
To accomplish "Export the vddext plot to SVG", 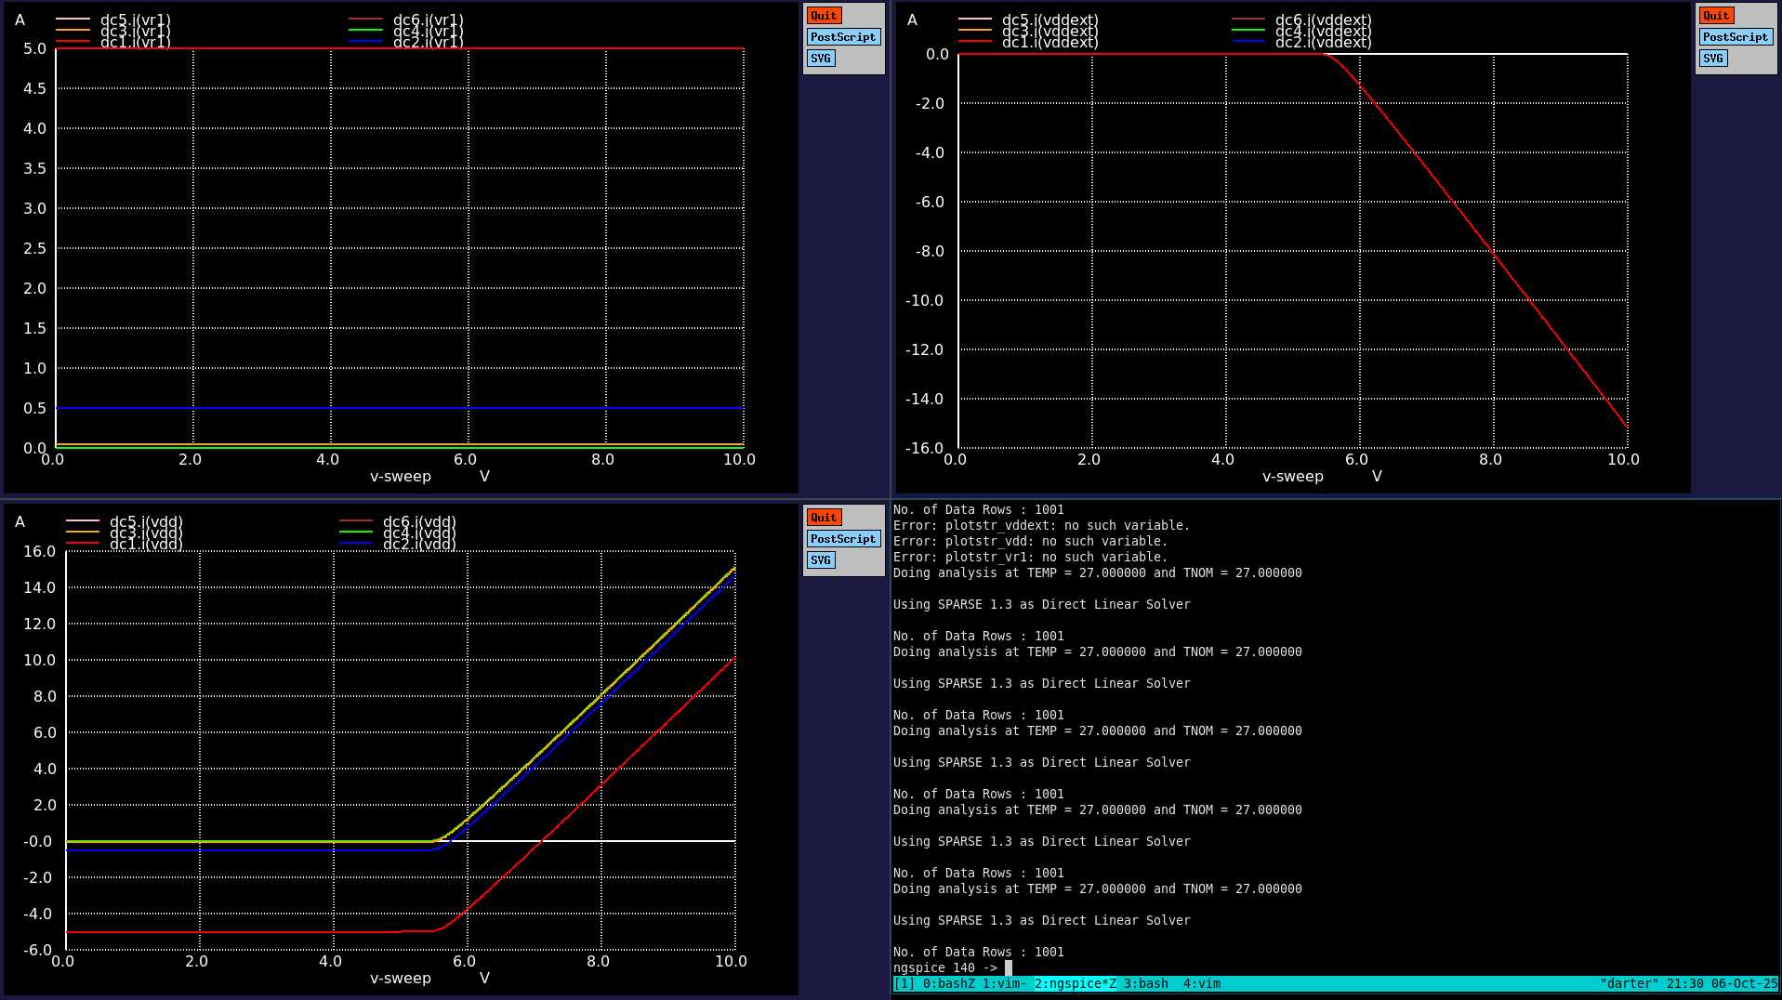I will pos(1712,59).
